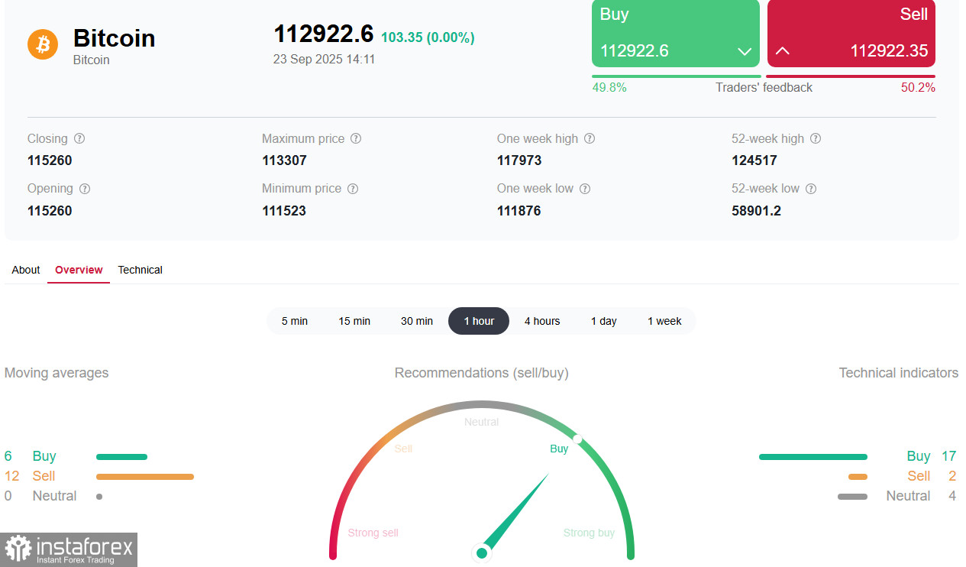966x567 pixels.
Task: Click the 52-week high value 124517
Action: pos(754,160)
